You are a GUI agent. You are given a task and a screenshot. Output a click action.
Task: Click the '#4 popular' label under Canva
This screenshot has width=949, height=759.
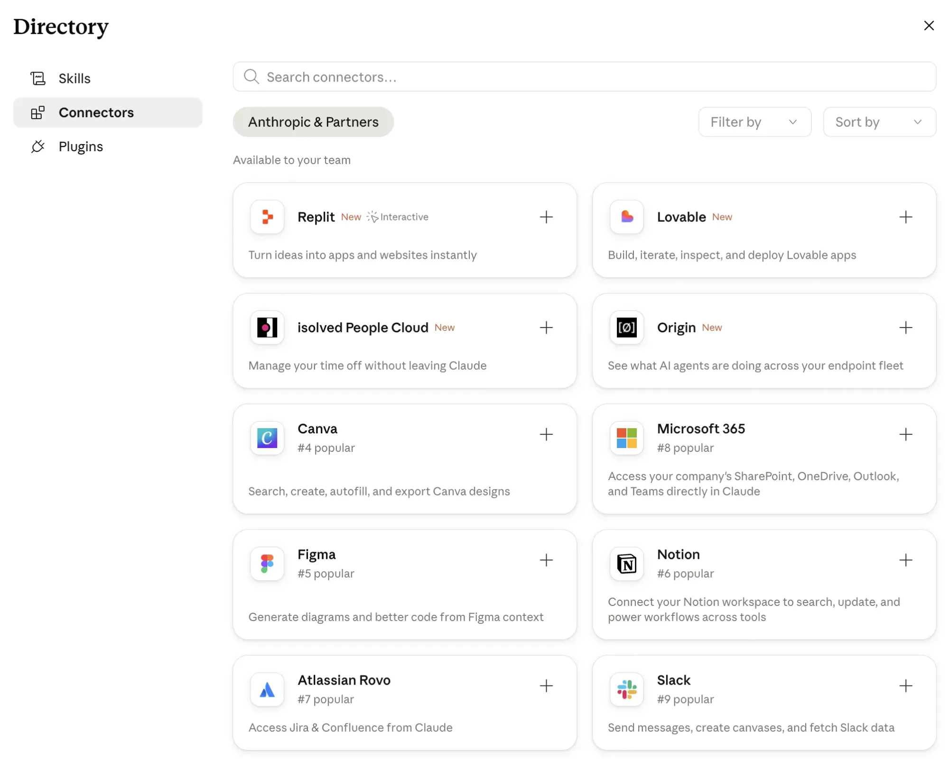tap(326, 448)
